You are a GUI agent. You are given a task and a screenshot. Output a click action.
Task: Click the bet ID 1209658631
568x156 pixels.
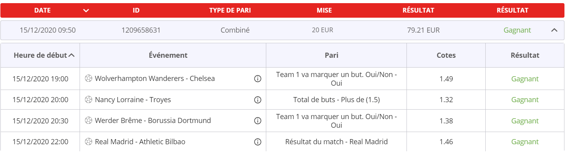click(141, 30)
